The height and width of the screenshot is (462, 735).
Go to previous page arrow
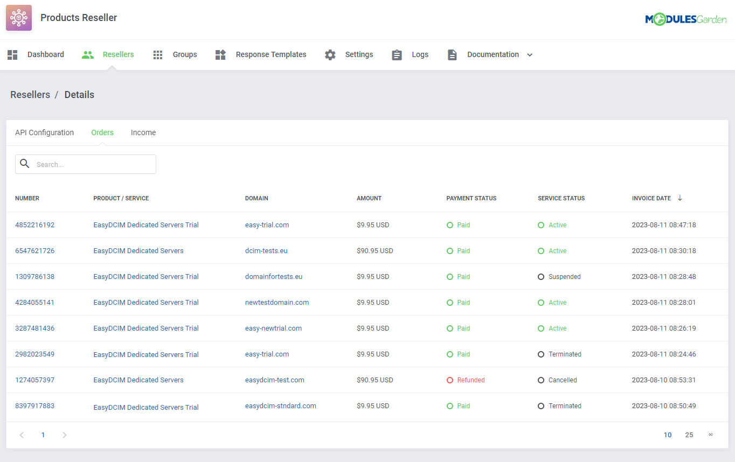(x=22, y=435)
